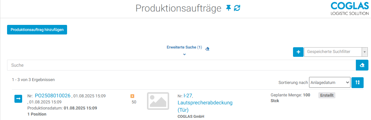Click the Erstellt status badge
The image size is (371, 120).
point(327,95)
